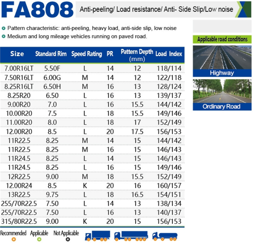Click the Load Index column header
The width and height of the screenshot is (254, 244).
pos(169,54)
